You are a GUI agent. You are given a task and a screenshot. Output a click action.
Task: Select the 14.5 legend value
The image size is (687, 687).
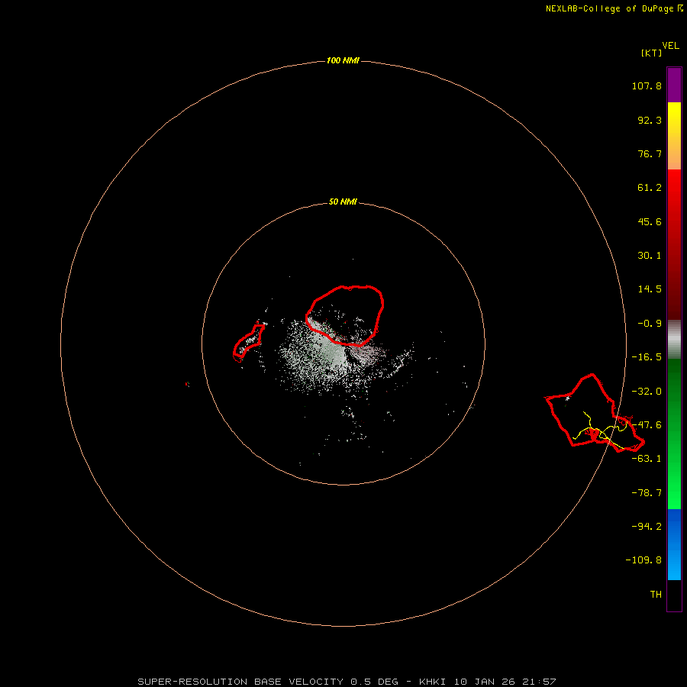pos(650,289)
